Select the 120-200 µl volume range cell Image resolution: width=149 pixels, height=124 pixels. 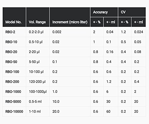(x=37, y=82)
